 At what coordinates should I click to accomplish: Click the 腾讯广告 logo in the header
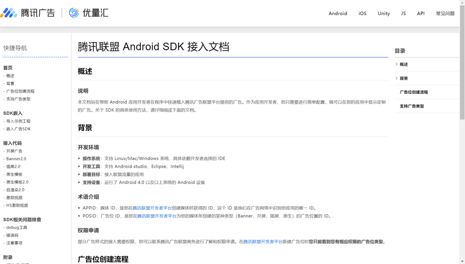click(x=28, y=13)
